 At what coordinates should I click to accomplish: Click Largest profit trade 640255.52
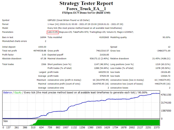tap(104, 72)
